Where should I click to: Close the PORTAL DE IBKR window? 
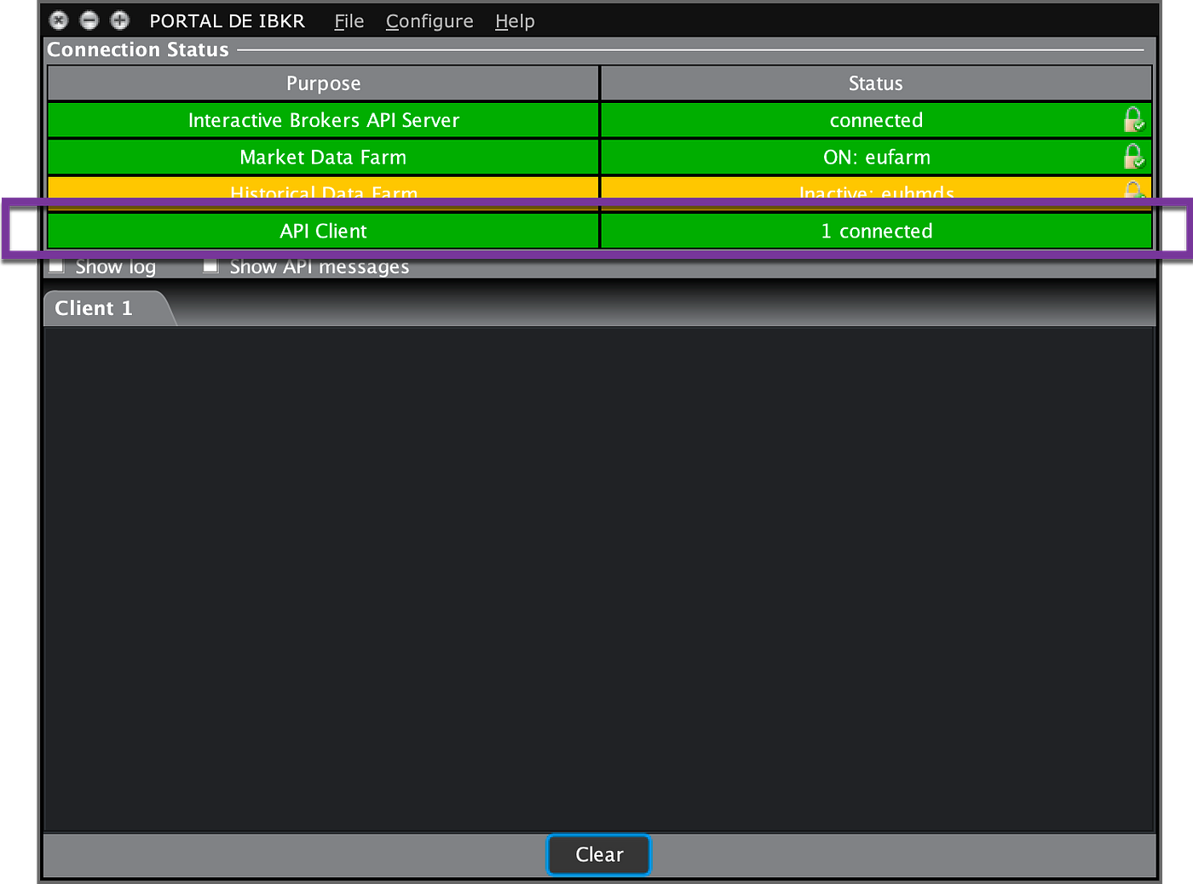tap(59, 20)
